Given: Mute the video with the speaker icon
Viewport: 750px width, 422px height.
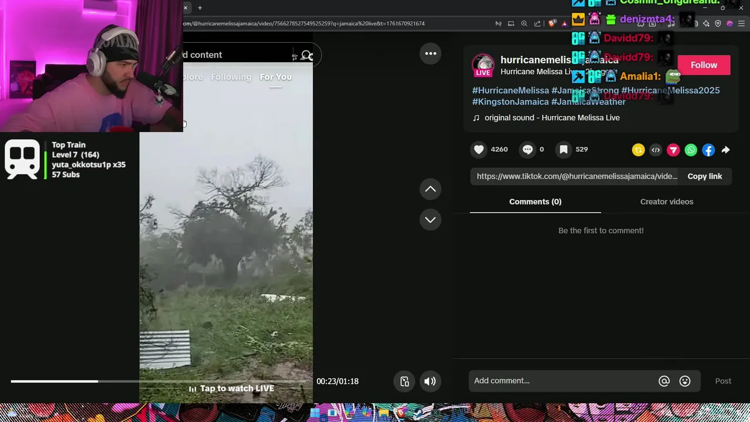Looking at the screenshot, I should click(x=430, y=381).
